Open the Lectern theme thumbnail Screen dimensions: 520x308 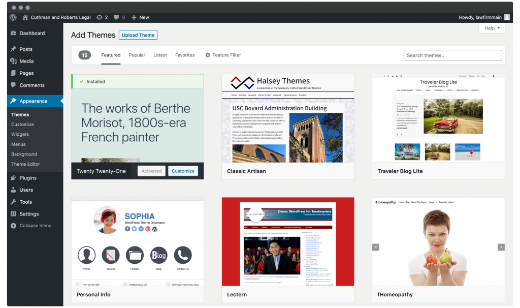coord(288,242)
